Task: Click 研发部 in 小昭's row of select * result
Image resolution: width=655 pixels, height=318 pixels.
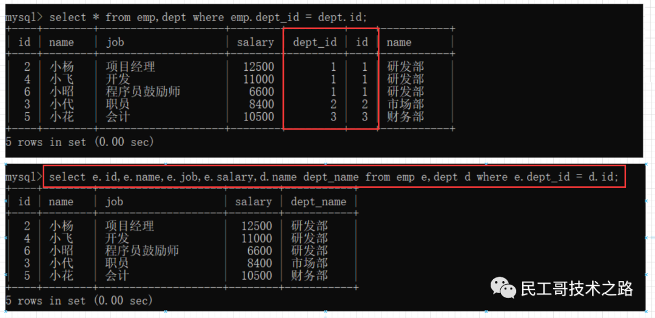Action: tap(405, 91)
